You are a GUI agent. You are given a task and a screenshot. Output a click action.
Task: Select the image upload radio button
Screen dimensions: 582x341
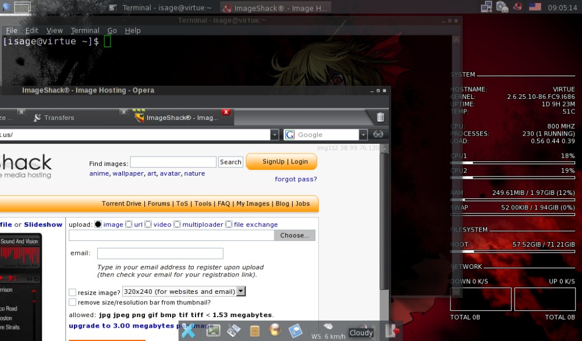tap(98, 224)
